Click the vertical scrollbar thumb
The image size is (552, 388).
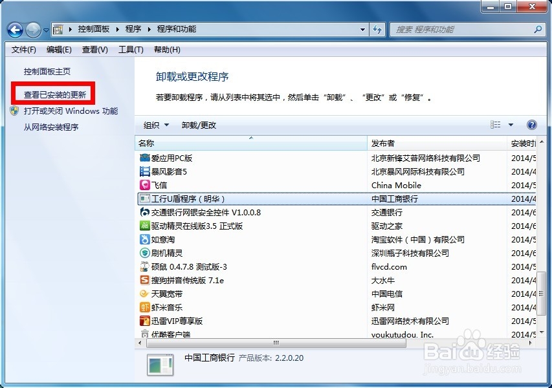click(542, 294)
